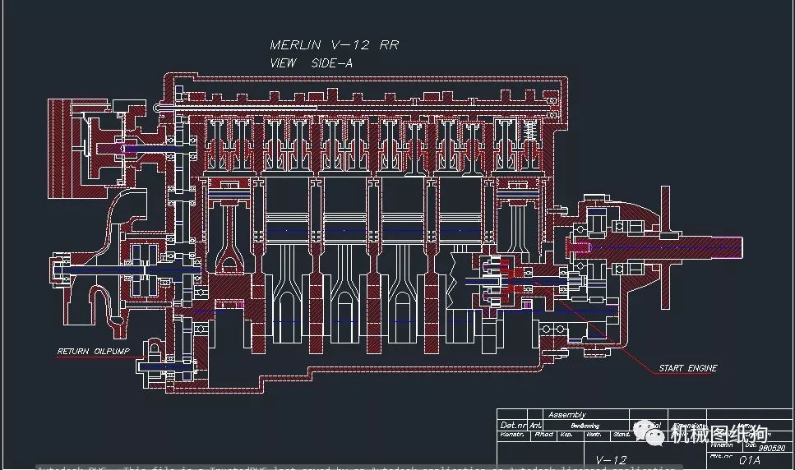Select the VIEW SIDE-A label
This screenshot has width=795, height=470.
tap(312, 63)
